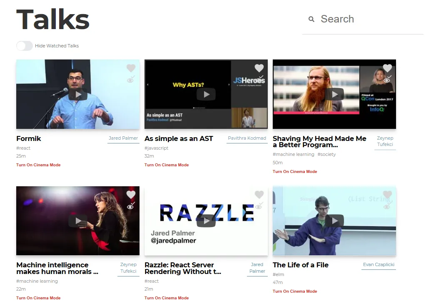Viewport: 426px width, 306px height.
Task: Filter by #javascript tag
Action: point(157,148)
